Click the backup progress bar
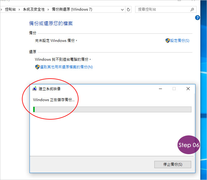This screenshot has height=180, width=207. point(112,109)
